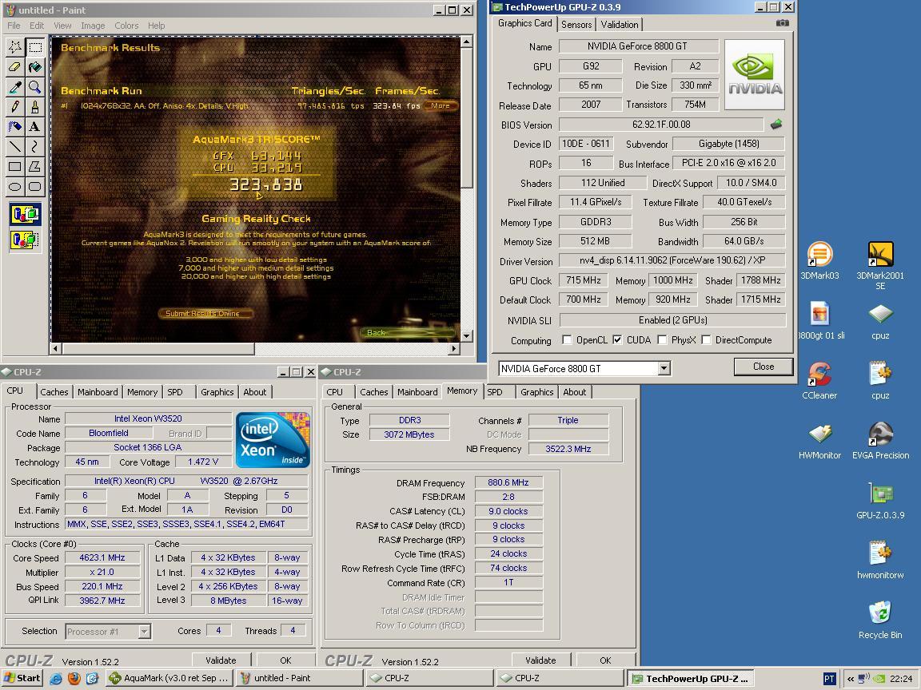Toggle the PhysX checkbox in GPU-Z

[662, 339]
